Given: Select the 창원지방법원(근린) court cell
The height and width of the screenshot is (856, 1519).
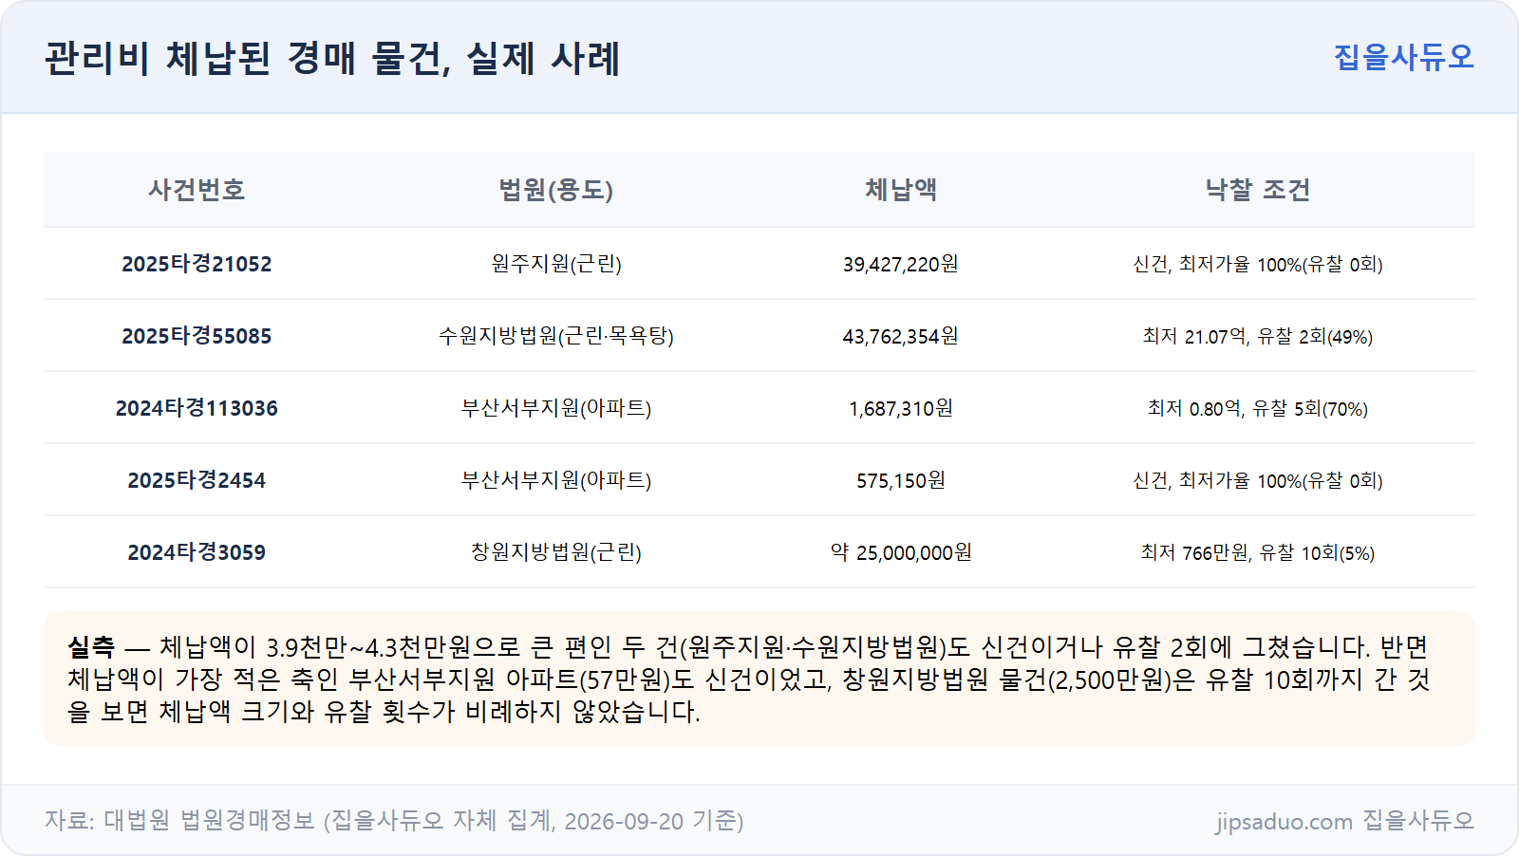Looking at the screenshot, I should click(556, 552).
